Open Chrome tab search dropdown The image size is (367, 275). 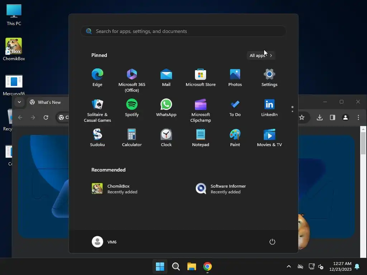(19, 102)
